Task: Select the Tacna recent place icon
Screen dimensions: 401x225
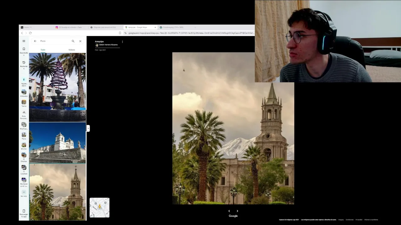Action: click(24, 102)
